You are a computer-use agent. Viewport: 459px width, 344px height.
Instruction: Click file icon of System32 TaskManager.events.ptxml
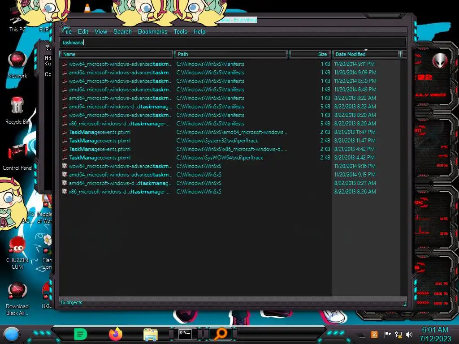point(65,140)
